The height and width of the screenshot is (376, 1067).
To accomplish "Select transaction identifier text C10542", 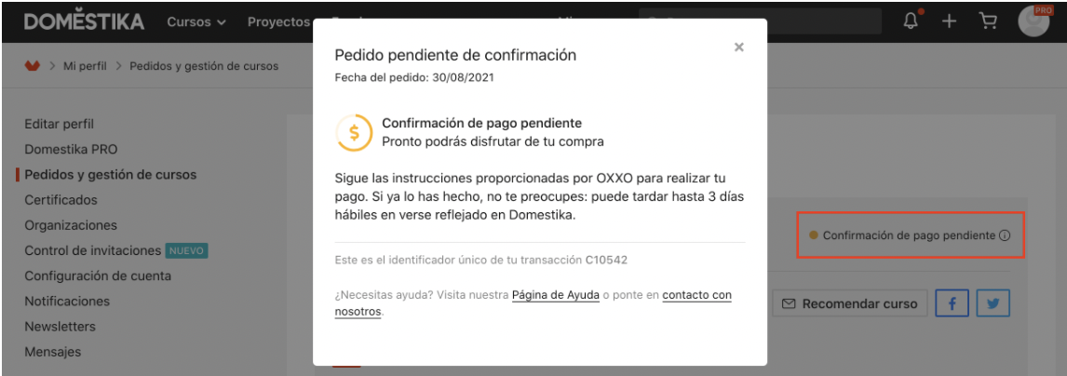I will click(606, 260).
